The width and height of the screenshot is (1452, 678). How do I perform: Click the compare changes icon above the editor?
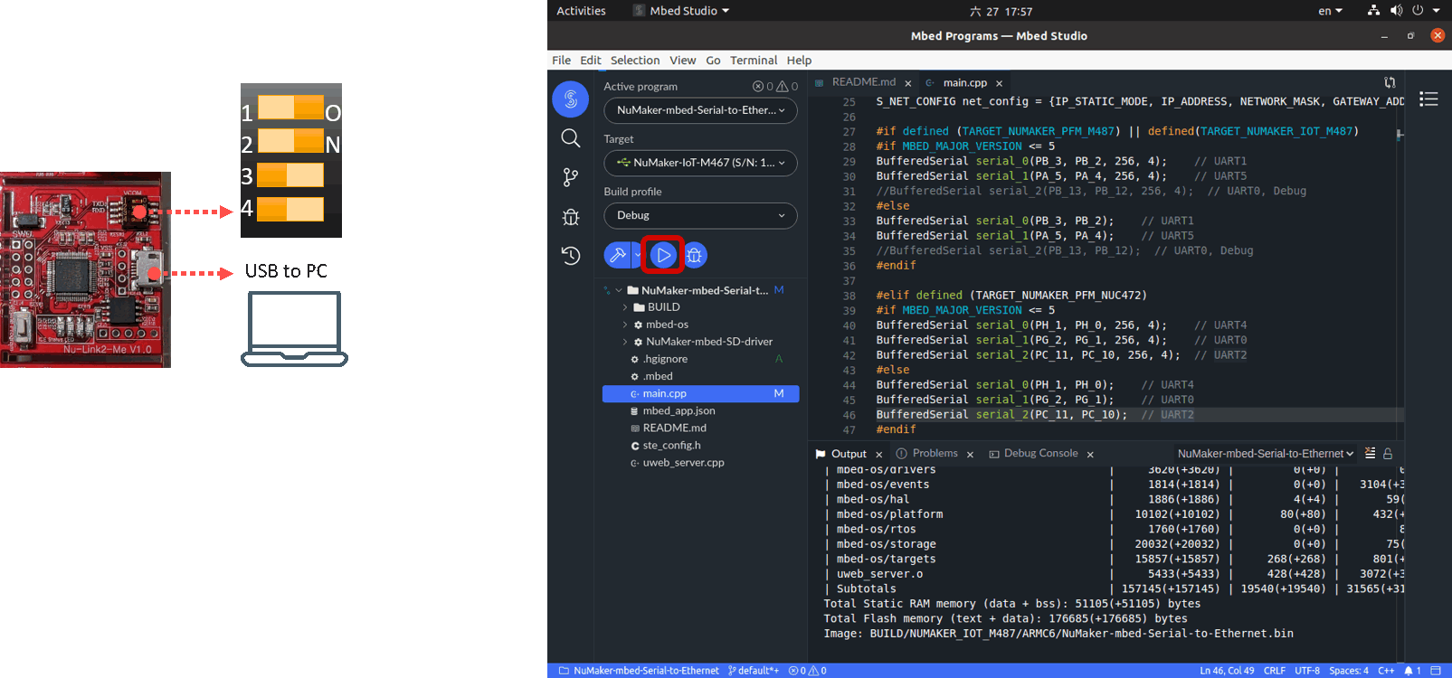coord(1390,82)
